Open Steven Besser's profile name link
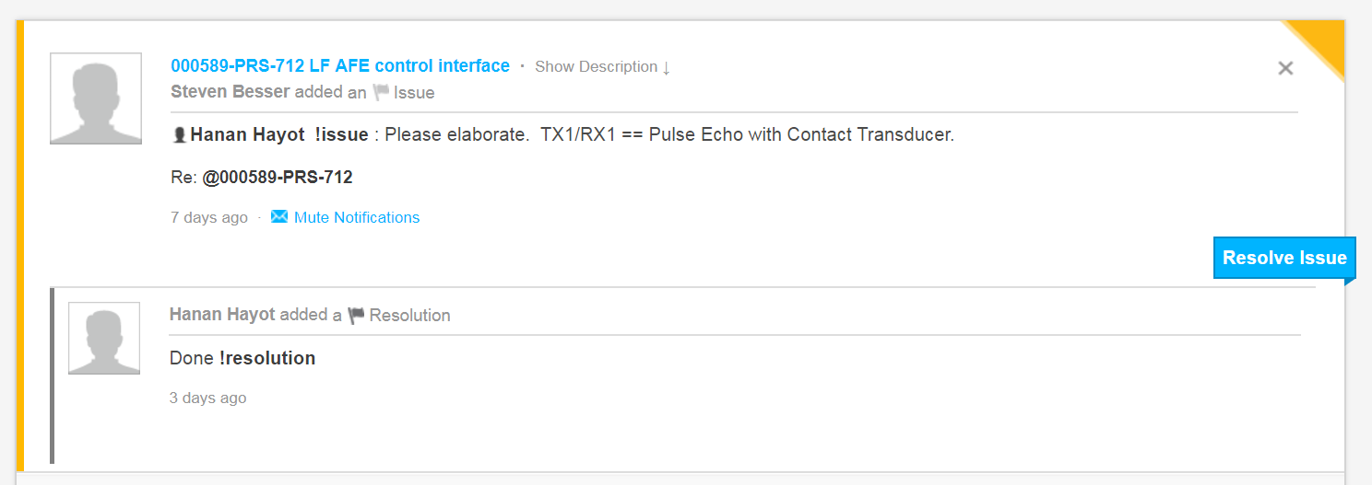This screenshot has height=485, width=1372. tap(231, 92)
